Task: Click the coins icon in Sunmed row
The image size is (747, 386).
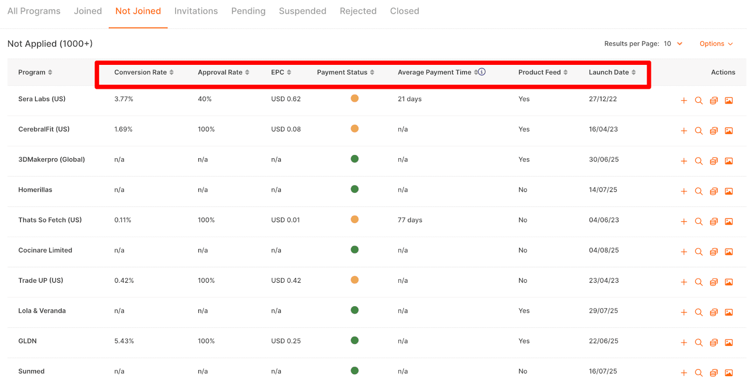Action: pyautogui.click(x=714, y=373)
